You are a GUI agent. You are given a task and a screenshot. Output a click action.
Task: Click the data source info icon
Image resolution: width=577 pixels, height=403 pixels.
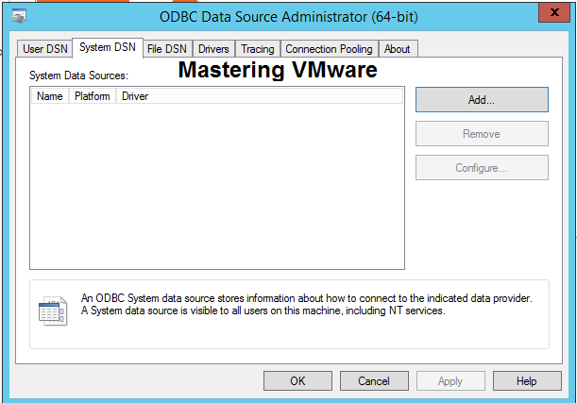tap(53, 311)
